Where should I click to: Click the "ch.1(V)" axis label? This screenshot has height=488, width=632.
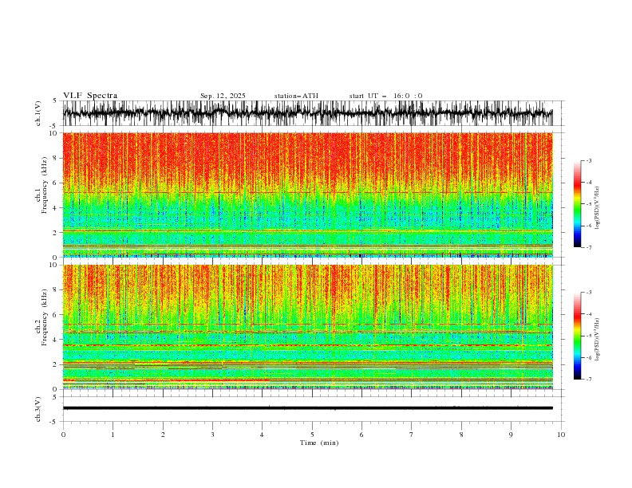point(38,113)
